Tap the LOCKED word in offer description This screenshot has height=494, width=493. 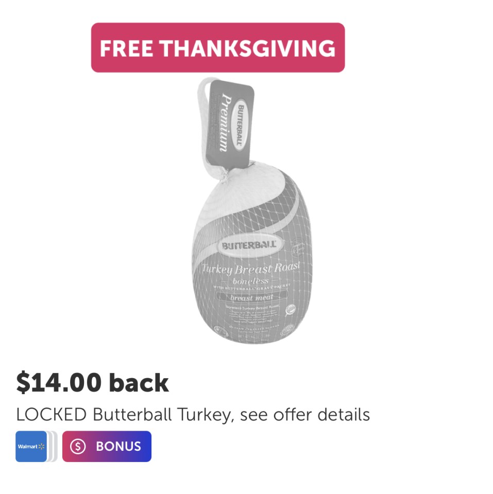coord(52,414)
